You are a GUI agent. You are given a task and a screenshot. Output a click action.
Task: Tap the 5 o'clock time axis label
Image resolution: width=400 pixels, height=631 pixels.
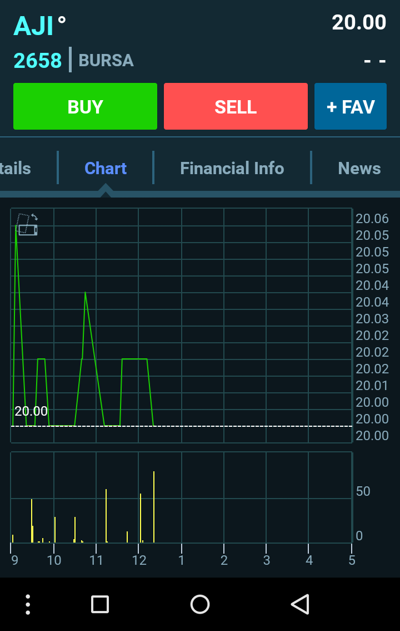[x=352, y=560]
